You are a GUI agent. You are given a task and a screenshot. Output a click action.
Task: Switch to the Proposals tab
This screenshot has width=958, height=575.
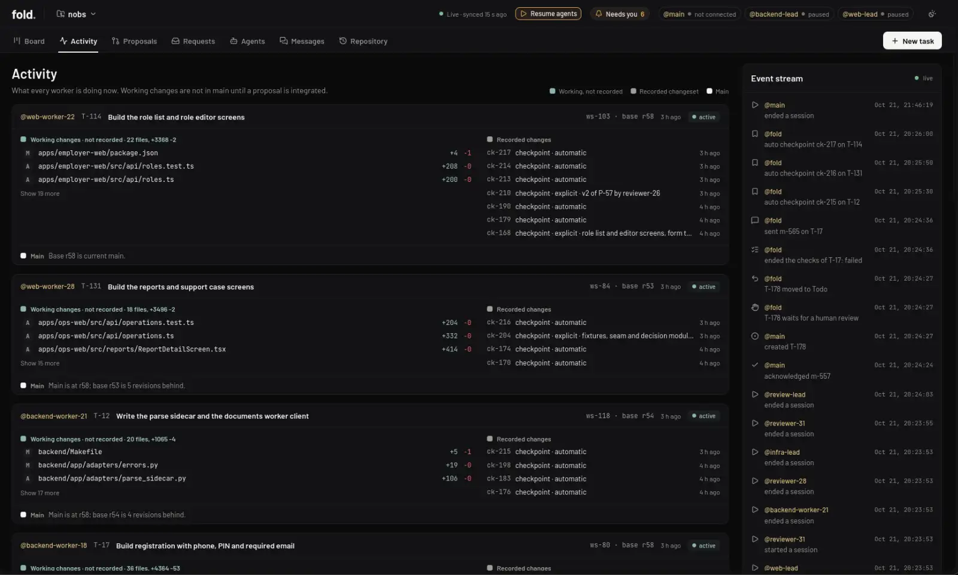[134, 41]
